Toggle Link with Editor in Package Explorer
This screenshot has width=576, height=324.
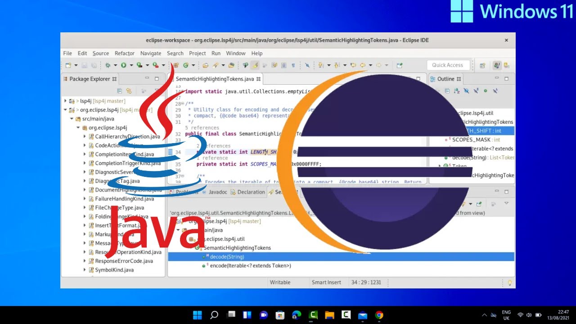pos(129,91)
